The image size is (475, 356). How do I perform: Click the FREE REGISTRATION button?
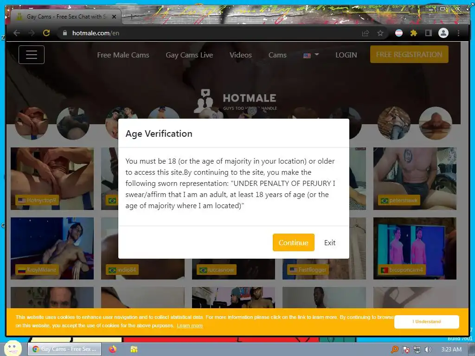(x=409, y=55)
